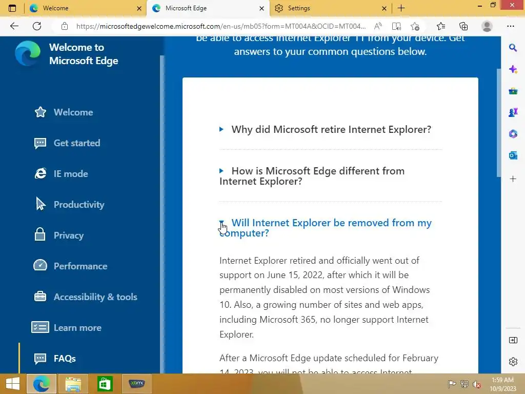This screenshot has width=525, height=394.
Task: Expand 'How is Microsoft Edge different' question
Action: pyautogui.click(x=312, y=176)
